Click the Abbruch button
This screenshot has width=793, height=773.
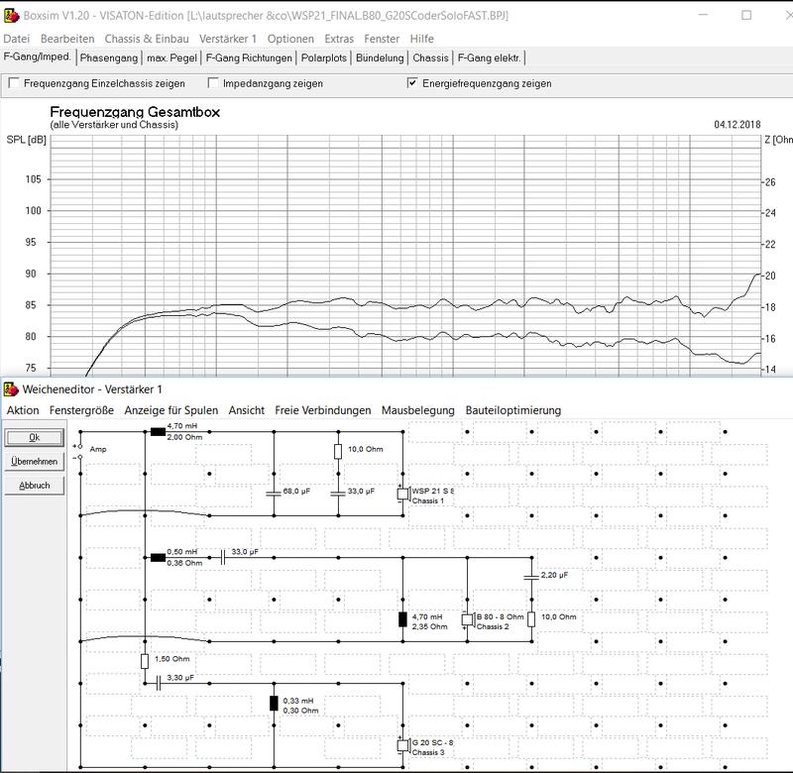tap(34, 486)
